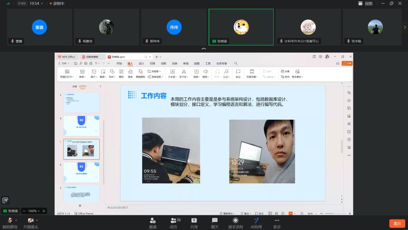408x230 pixels.
Task: Click the 请求录制 request recording icon
Action: tap(235, 220)
